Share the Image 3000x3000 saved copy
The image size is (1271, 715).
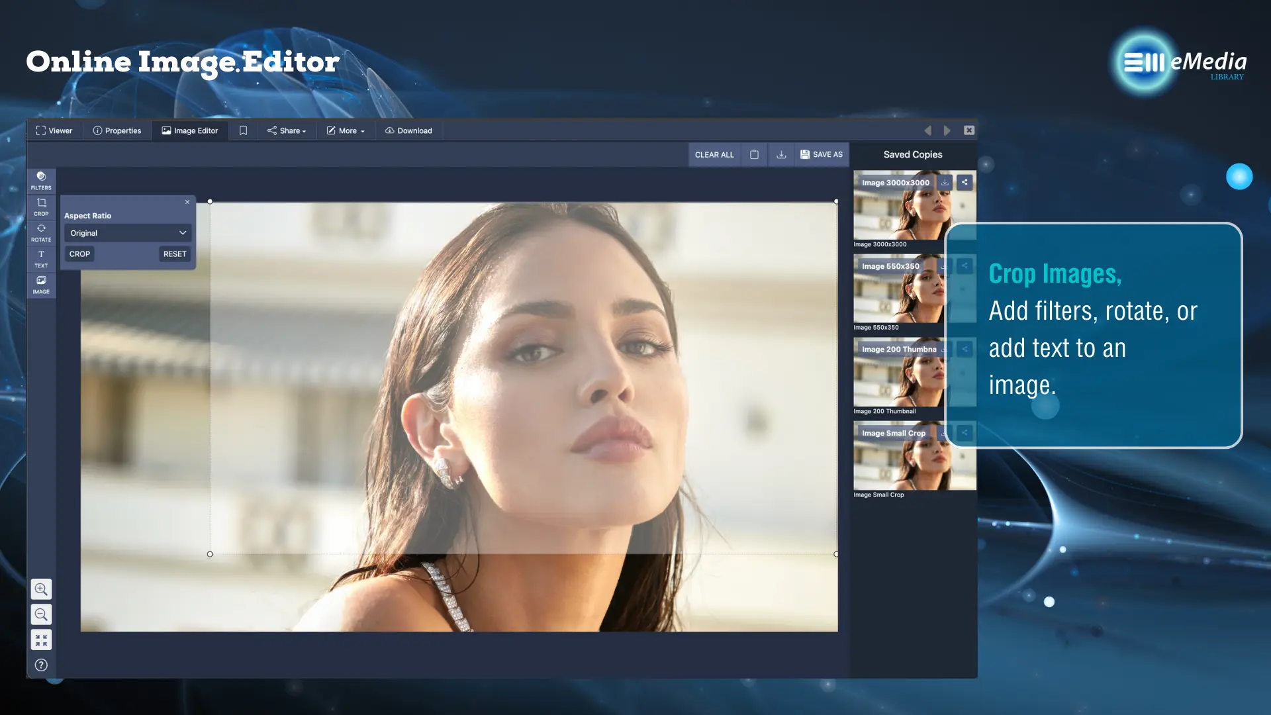[965, 182]
